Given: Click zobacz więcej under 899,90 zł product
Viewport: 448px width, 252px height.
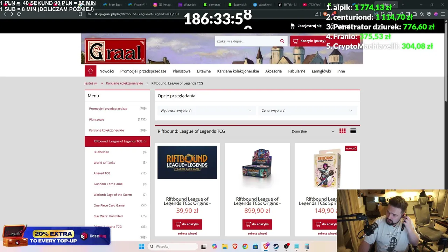Looking at the screenshot, I should click(x=257, y=233).
